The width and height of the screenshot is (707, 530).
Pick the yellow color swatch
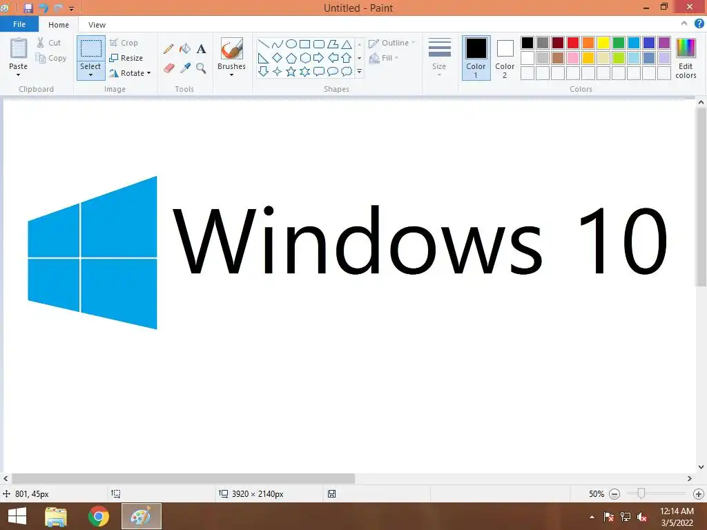click(603, 43)
